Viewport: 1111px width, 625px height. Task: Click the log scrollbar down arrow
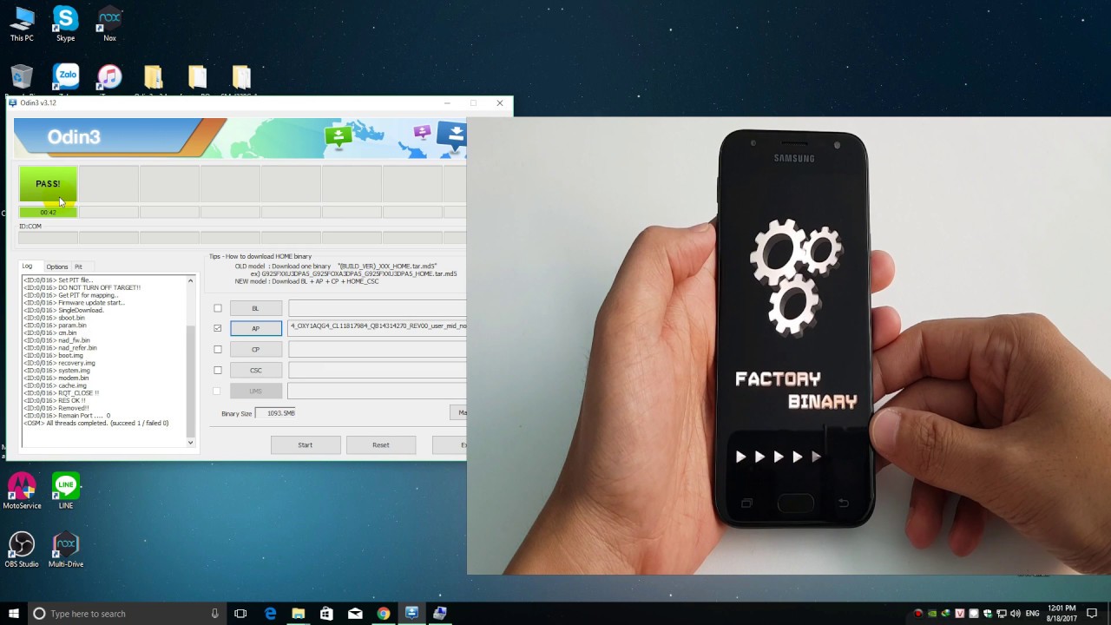coord(191,443)
